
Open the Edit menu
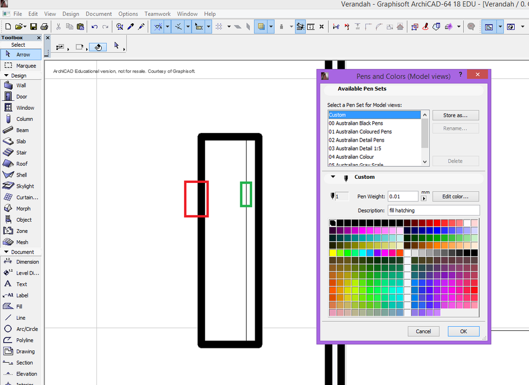tap(33, 14)
